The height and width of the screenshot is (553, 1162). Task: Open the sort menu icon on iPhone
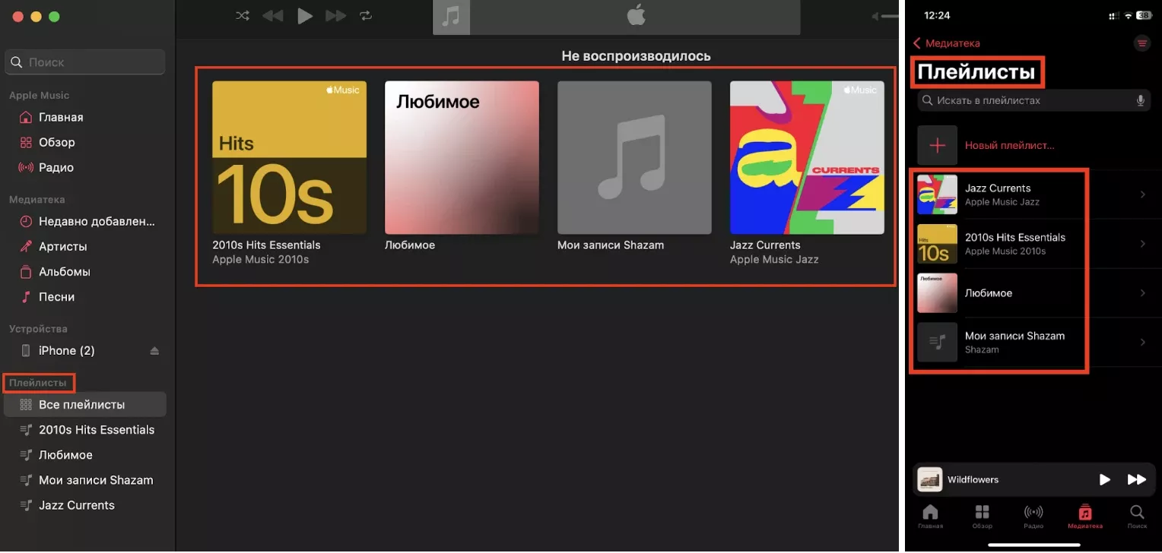click(1142, 43)
